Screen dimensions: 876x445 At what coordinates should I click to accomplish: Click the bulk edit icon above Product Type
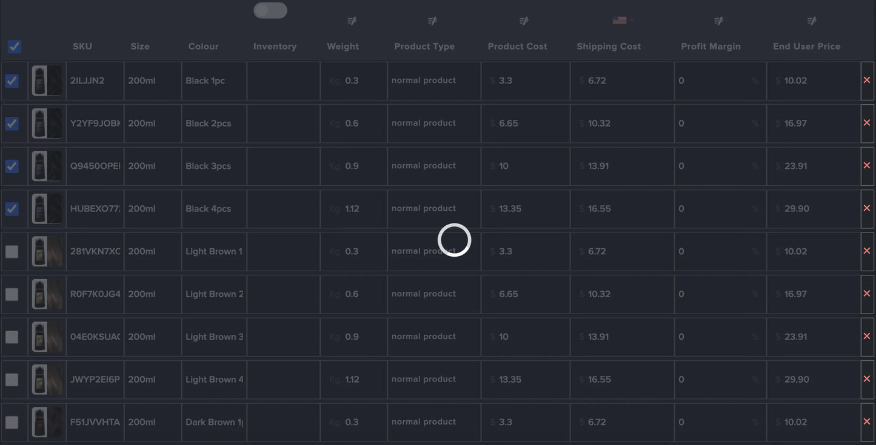pos(432,21)
